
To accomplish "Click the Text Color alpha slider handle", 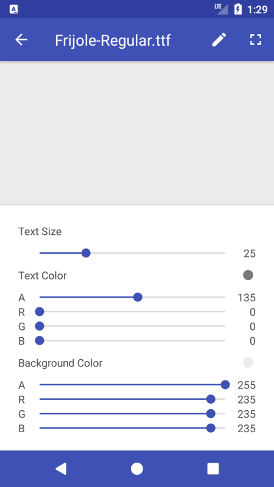I will 138,297.
